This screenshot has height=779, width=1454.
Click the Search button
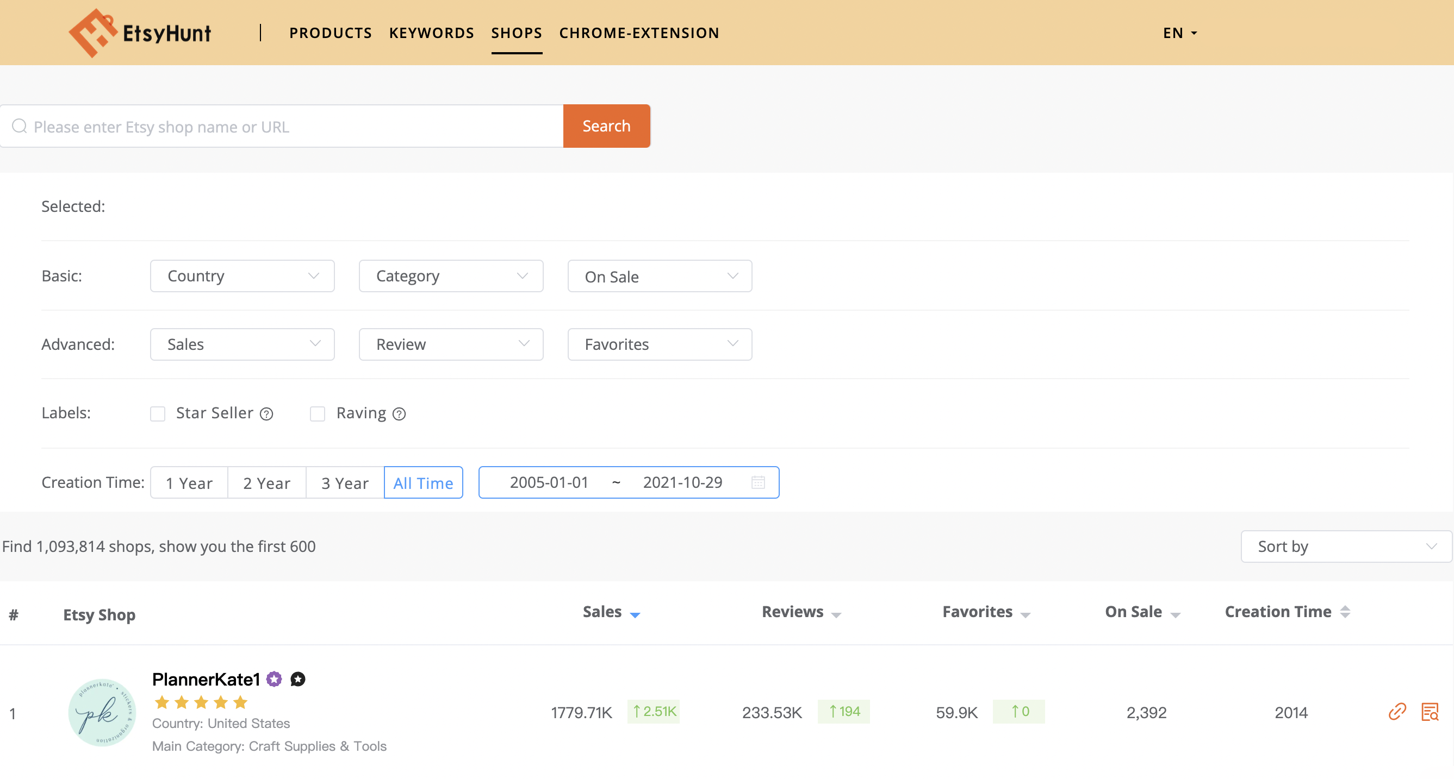coord(606,126)
